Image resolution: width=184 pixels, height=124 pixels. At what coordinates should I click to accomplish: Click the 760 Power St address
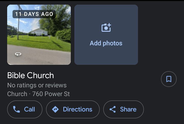coord(51,94)
